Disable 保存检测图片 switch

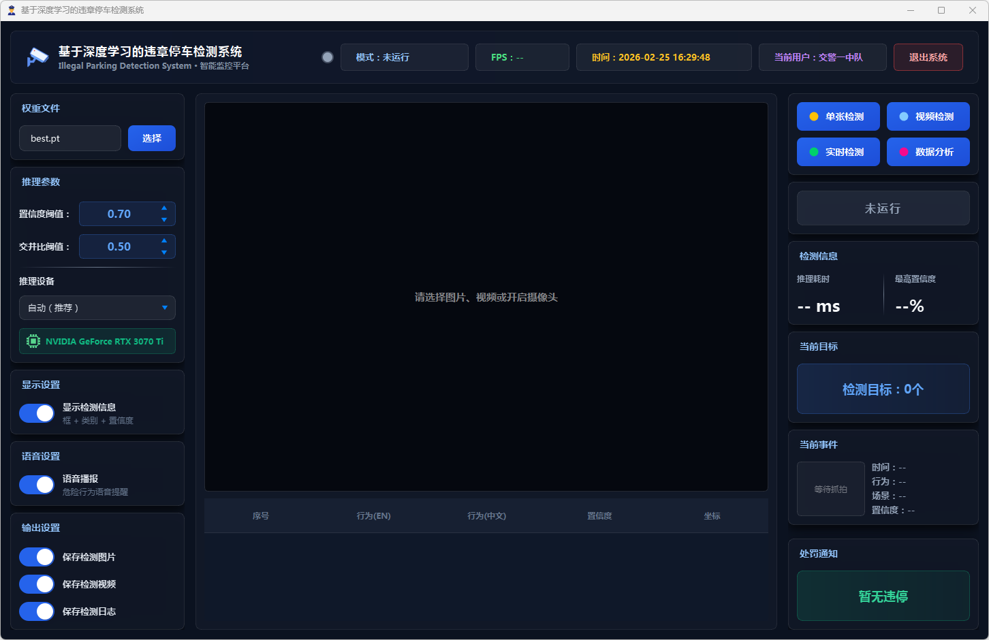tap(37, 557)
